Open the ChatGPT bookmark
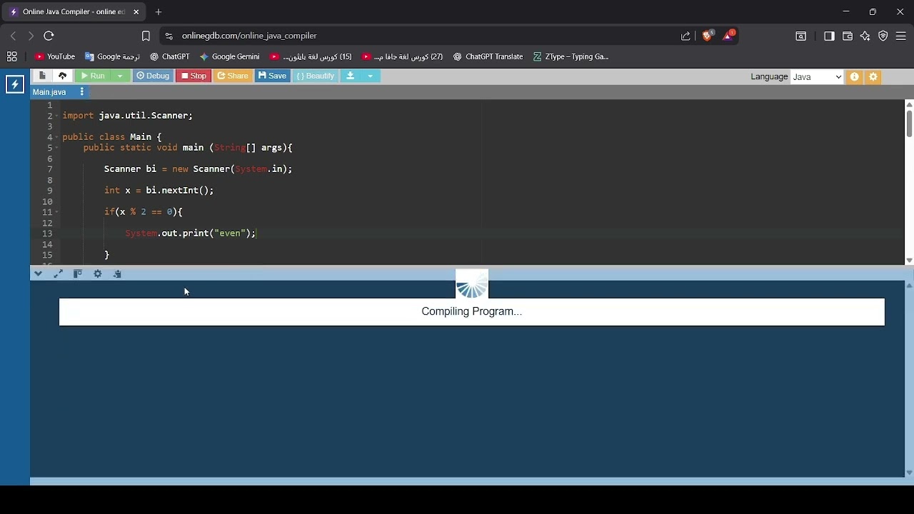Viewport: 914px width, 514px height. tap(170, 56)
